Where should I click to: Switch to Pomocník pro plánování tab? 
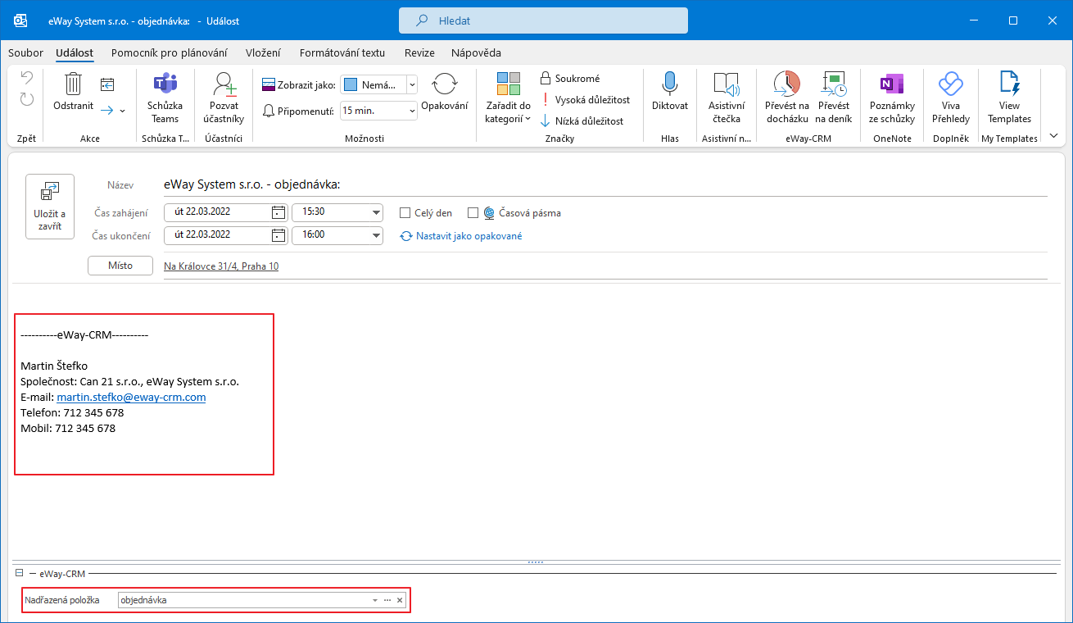point(169,52)
